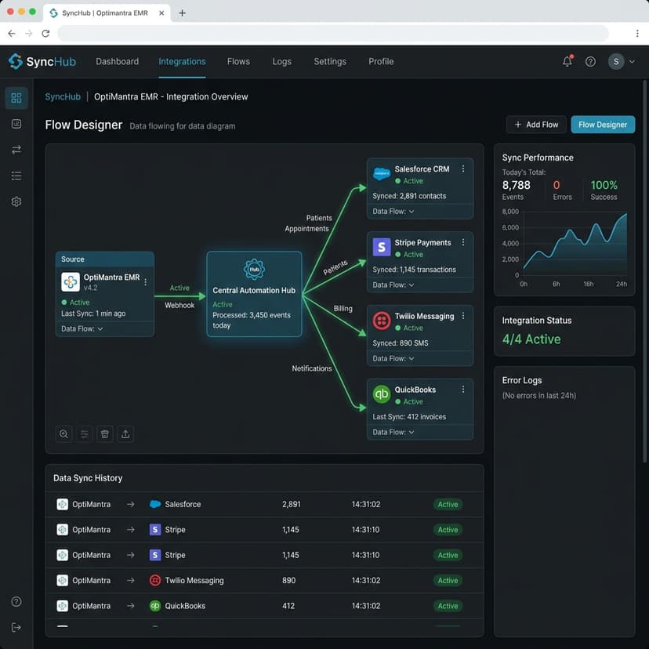Open the help question mark icon in header
The width and height of the screenshot is (649, 649).
(590, 62)
